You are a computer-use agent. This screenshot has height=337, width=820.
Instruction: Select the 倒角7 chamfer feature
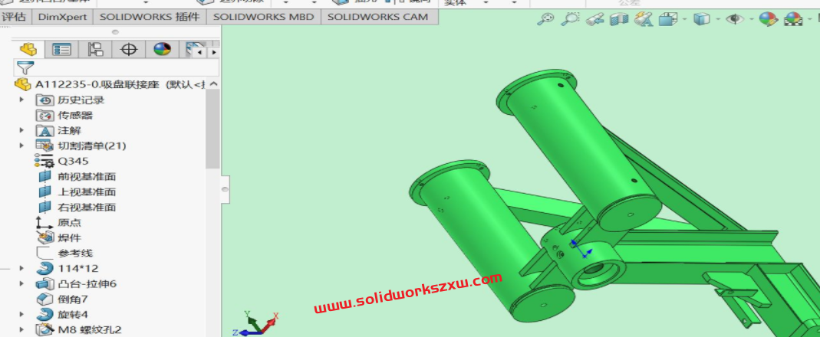point(73,299)
